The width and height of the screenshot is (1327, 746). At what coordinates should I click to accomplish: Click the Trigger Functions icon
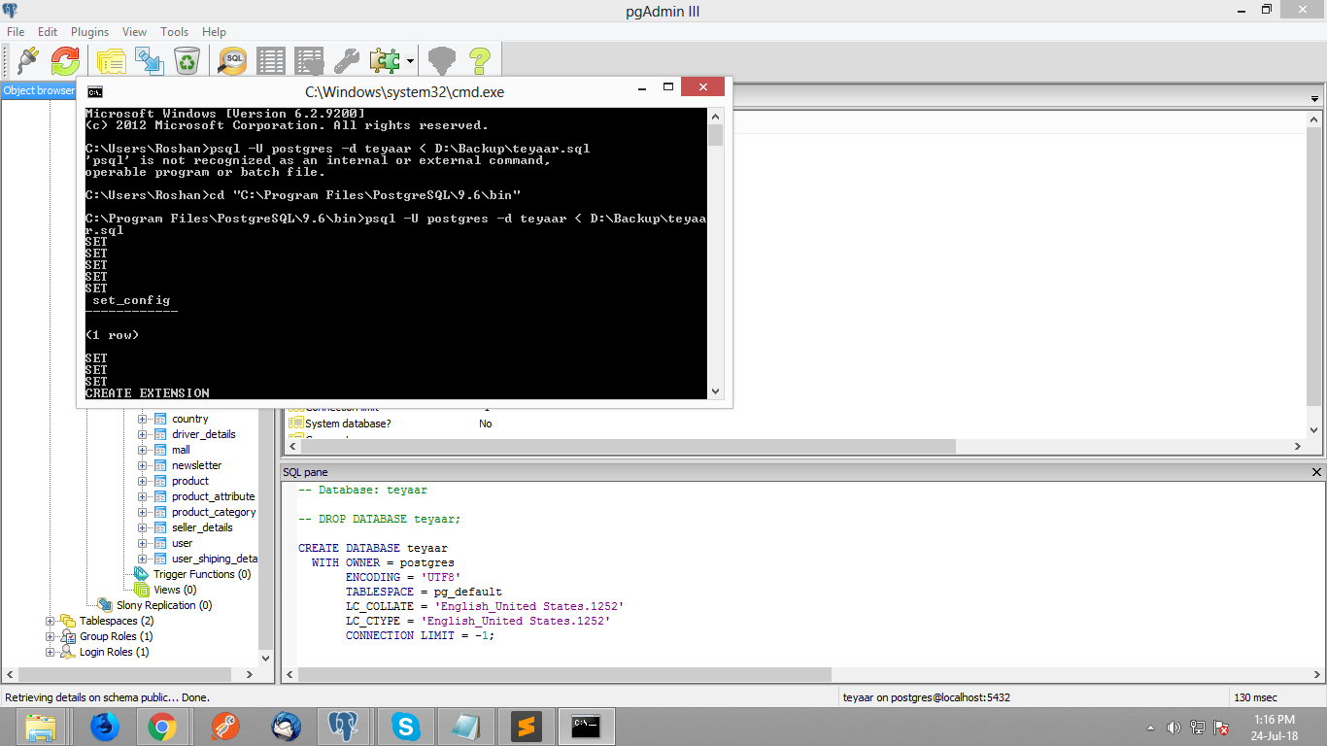[142, 574]
